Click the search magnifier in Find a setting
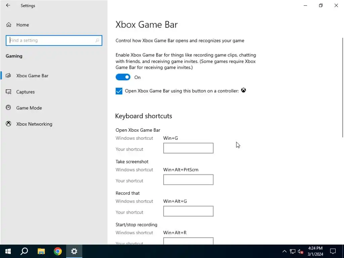 [97, 40]
